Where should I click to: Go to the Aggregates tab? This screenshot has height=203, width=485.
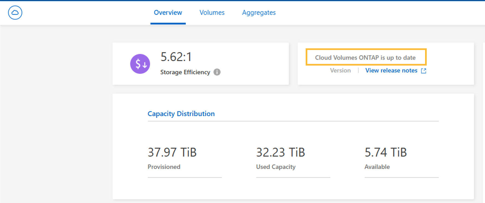coord(259,13)
